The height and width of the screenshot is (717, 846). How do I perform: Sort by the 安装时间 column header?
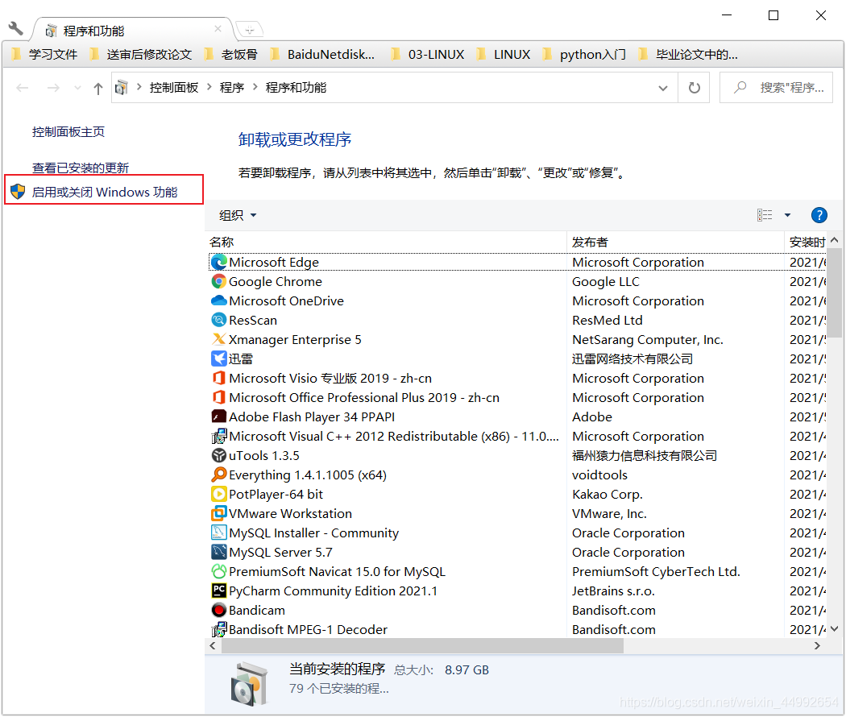(x=806, y=242)
